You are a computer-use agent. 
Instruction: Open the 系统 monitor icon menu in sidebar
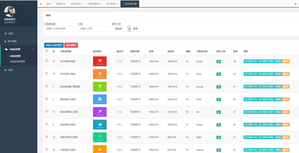[19, 33]
